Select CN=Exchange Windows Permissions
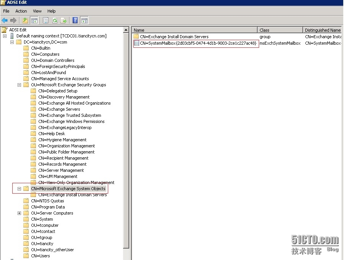Screen dimensions: 344x260 (x=71, y=121)
